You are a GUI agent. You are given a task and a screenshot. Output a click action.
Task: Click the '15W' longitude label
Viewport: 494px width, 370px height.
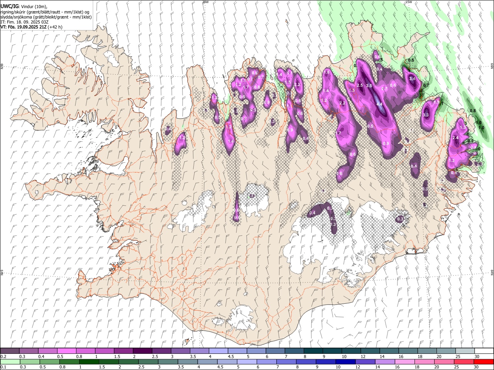(409, 2)
